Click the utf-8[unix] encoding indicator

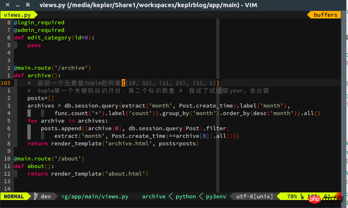click(254, 196)
